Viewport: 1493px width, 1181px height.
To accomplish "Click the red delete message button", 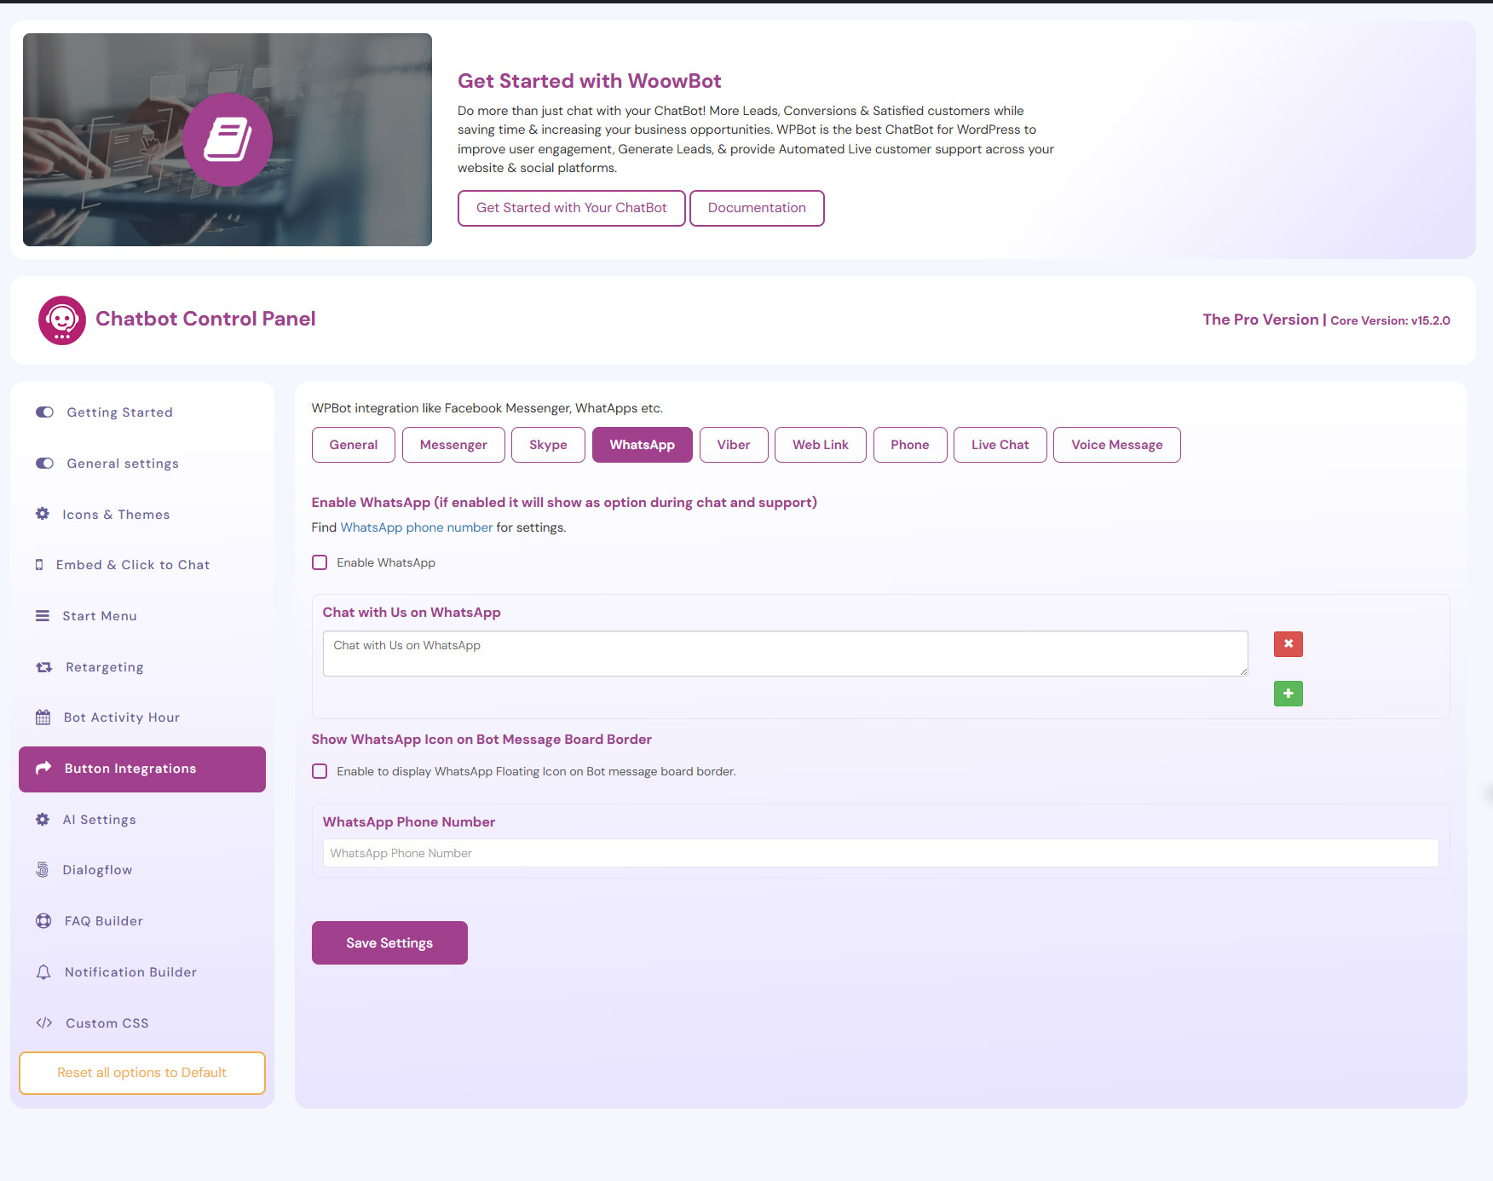I will click(1288, 644).
